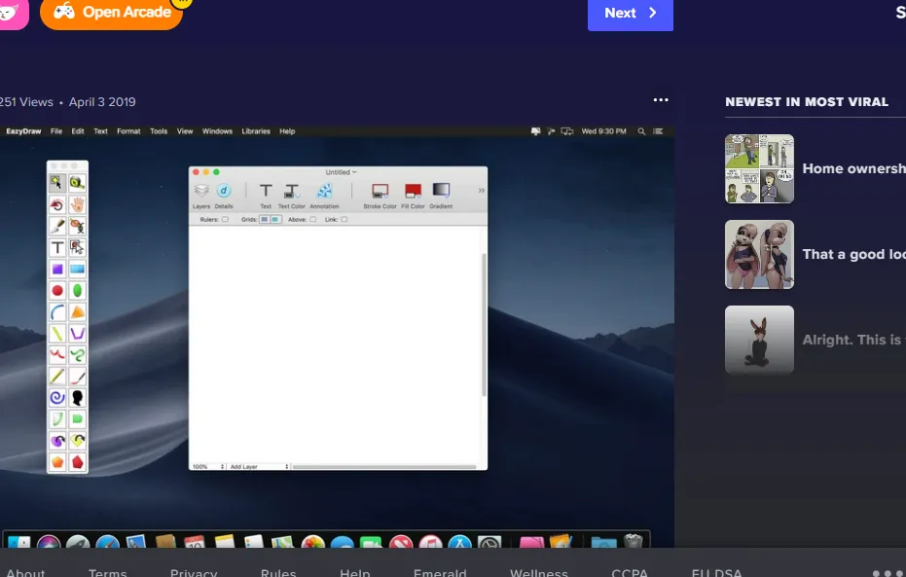Image resolution: width=906 pixels, height=577 pixels.
Task: Click the document vertical scrollbar
Action: tap(484, 325)
